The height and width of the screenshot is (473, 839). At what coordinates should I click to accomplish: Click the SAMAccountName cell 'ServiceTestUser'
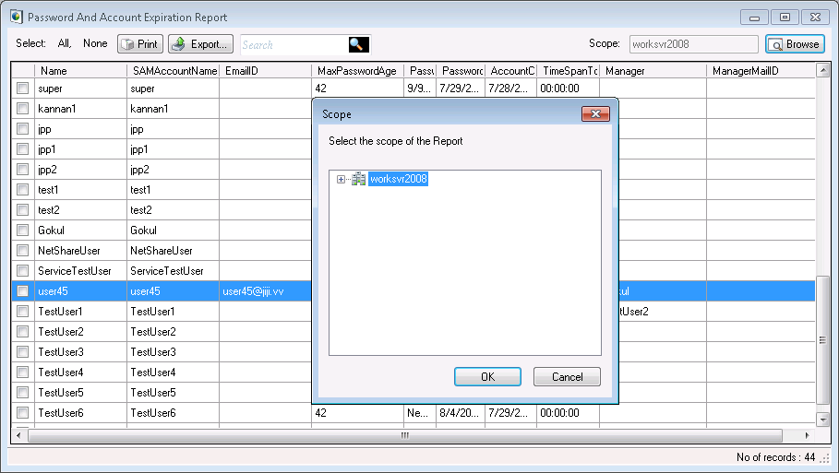pos(174,271)
